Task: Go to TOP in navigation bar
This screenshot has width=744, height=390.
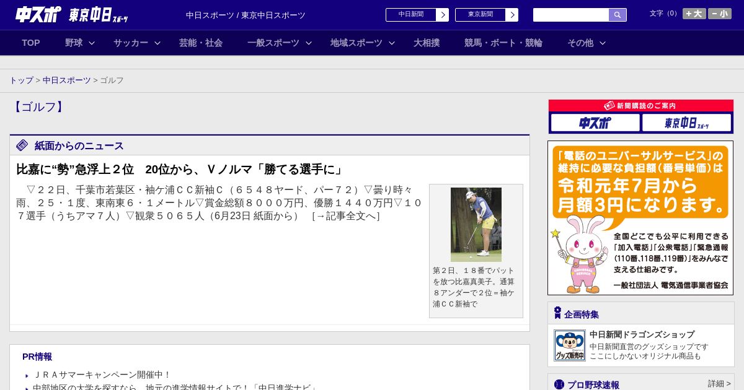Action: (x=31, y=43)
